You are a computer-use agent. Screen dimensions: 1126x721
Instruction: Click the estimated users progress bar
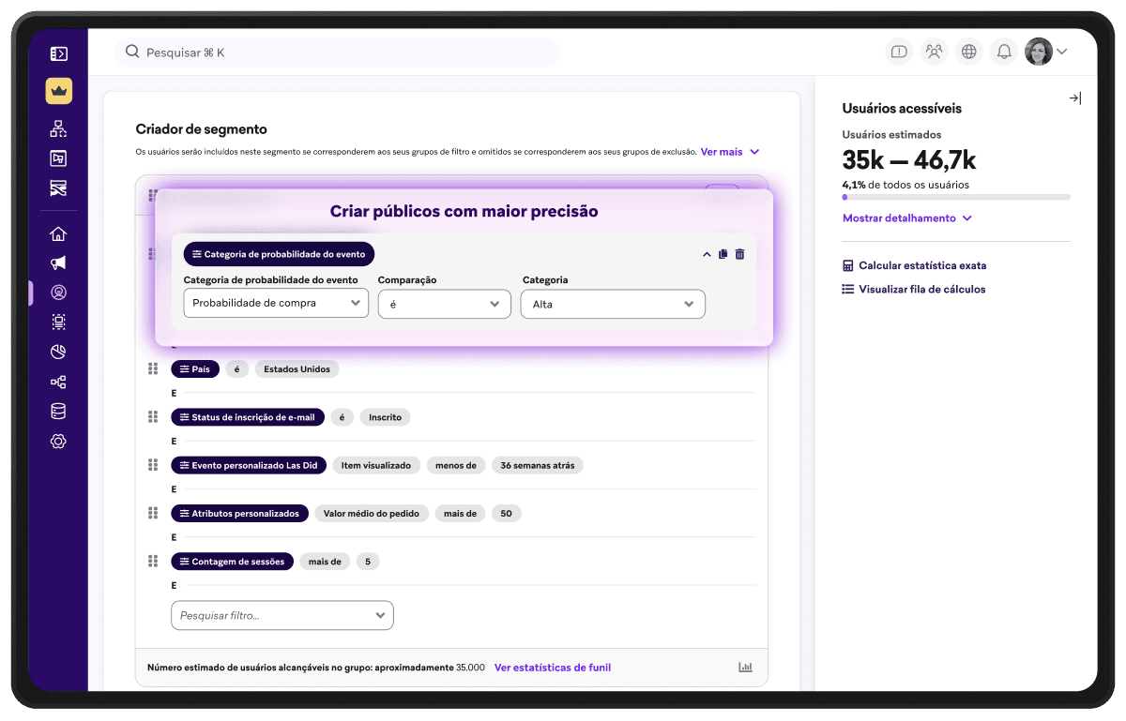click(955, 197)
